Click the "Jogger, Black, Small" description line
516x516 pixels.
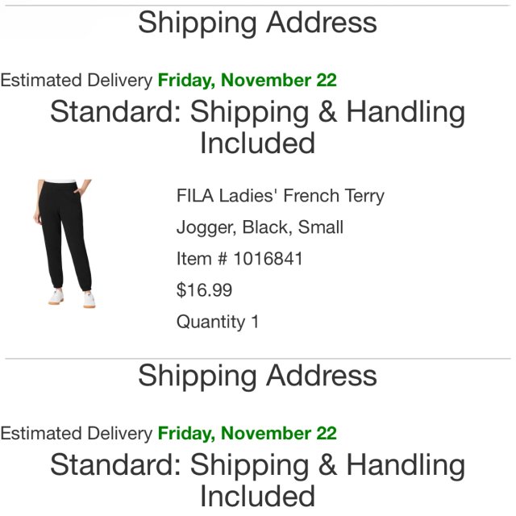pyautogui.click(x=260, y=227)
